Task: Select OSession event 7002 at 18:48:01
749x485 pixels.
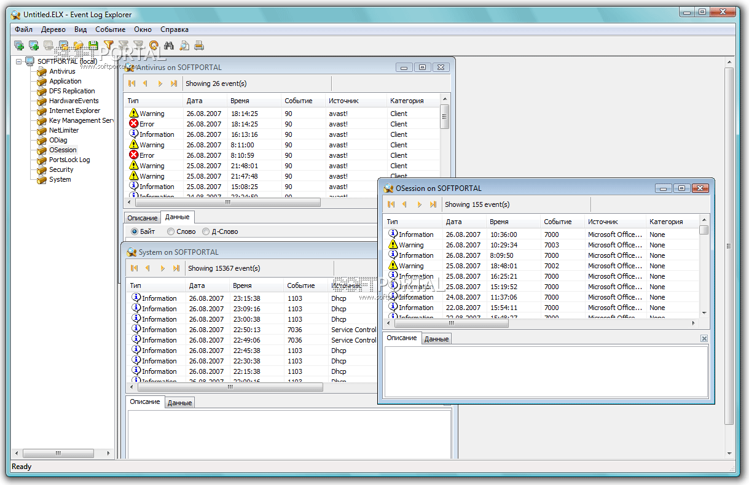Action: tap(542, 266)
